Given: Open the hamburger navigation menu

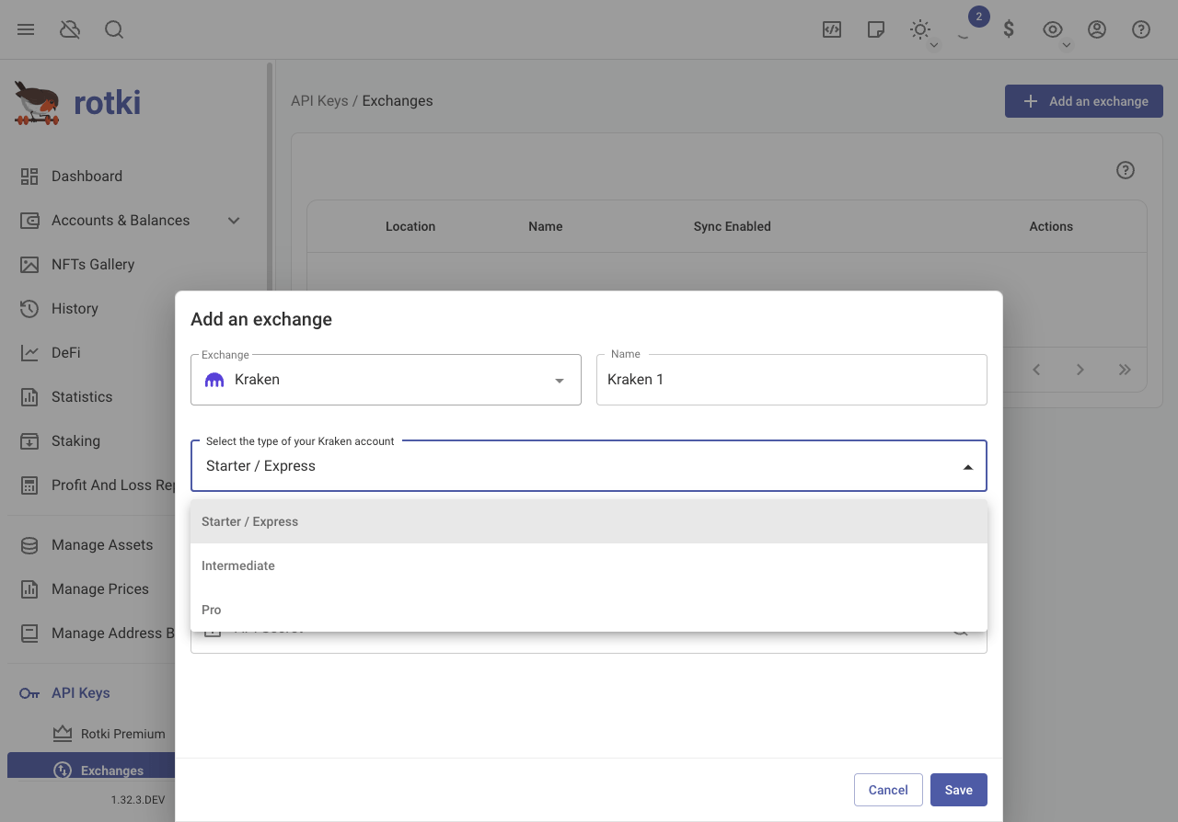Looking at the screenshot, I should 26,29.
